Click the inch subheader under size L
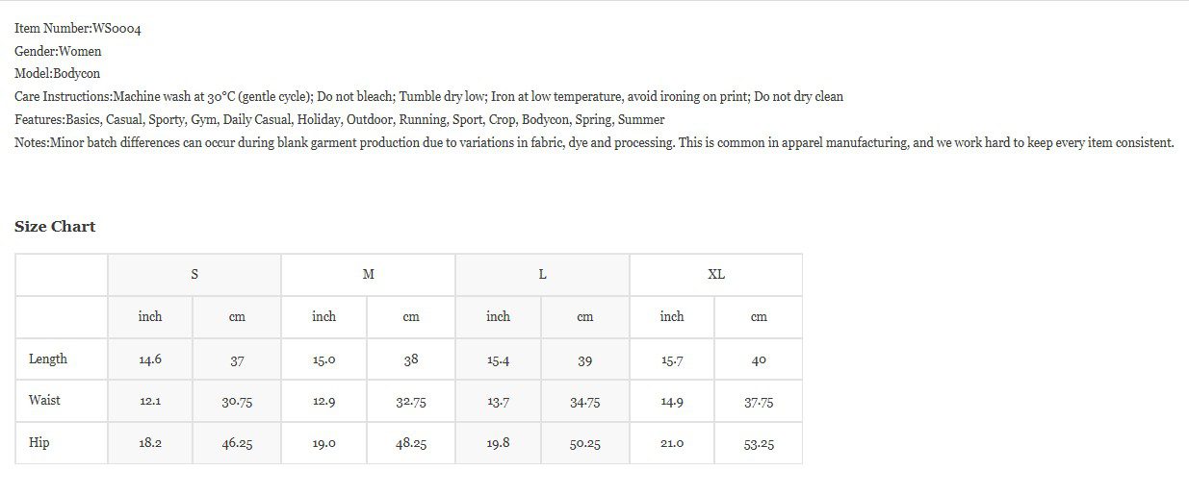The height and width of the screenshot is (495, 1189). click(498, 317)
